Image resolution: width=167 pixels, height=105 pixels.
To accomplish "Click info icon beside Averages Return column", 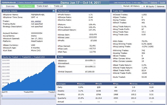I will pyautogui.click(x=78, y=84).
